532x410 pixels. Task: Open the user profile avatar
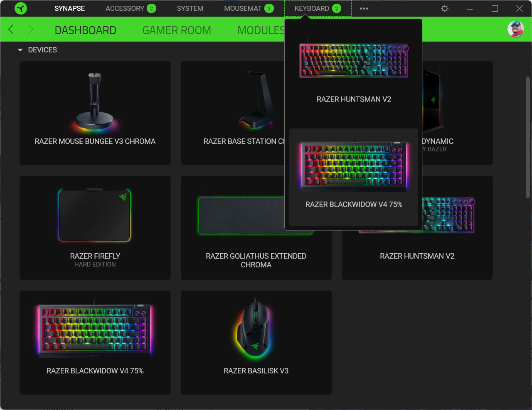tap(516, 29)
